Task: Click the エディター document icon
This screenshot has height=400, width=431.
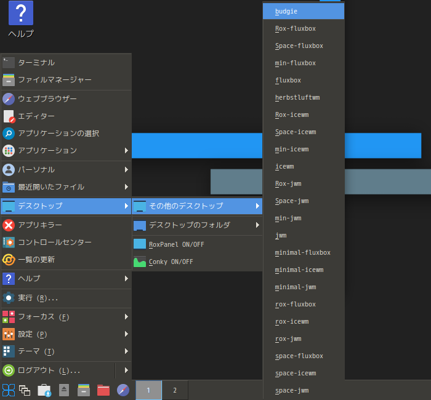Action: [9, 116]
